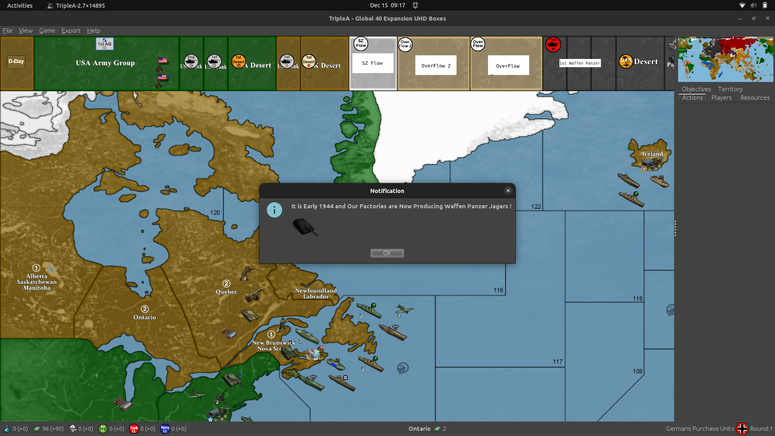The height and width of the screenshot is (436, 775).
Task: Click OK in the Notification dialog
Action: click(x=387, y=253)
